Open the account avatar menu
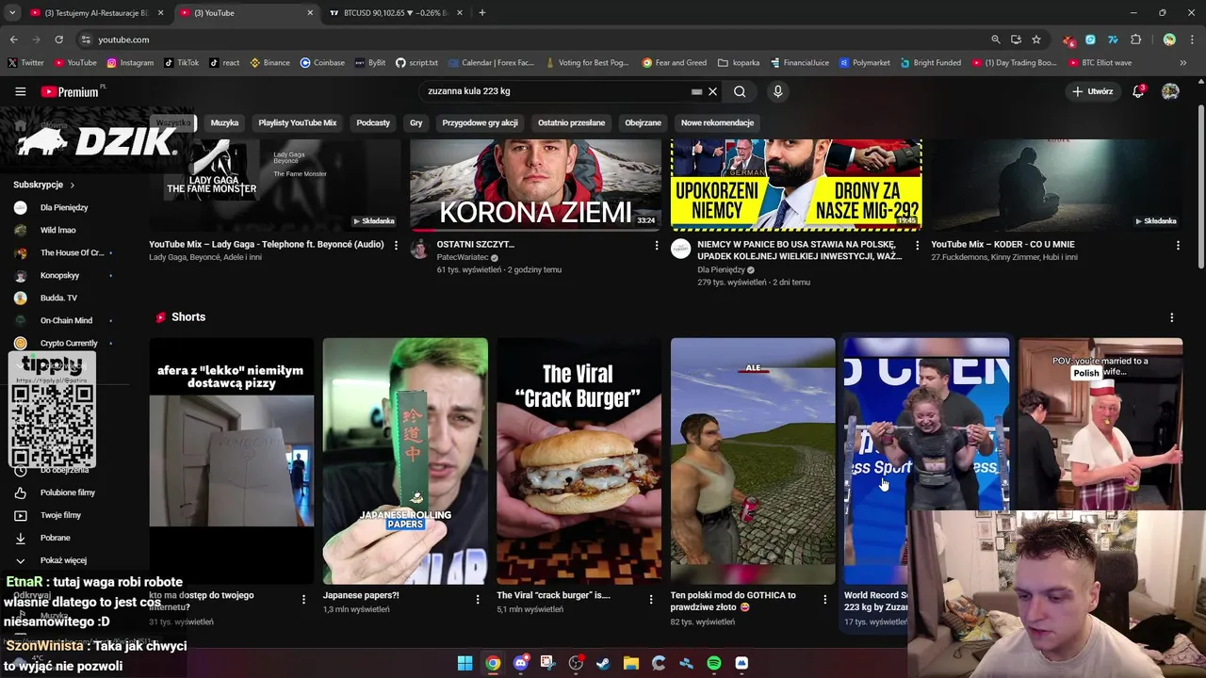This screenshot has width=1206, height=678. tap(1170, 91)
